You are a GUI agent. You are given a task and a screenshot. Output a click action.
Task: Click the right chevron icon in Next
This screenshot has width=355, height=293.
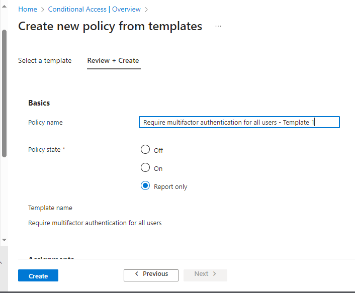(215, 274)
